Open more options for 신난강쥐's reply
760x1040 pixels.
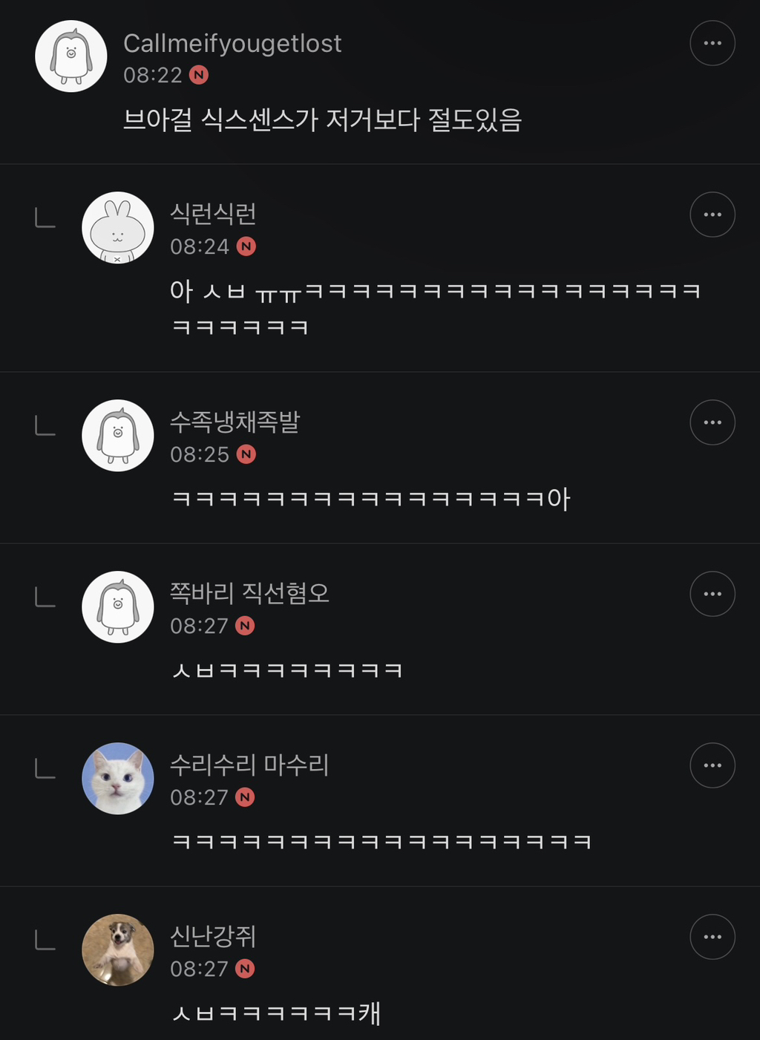(712, 937)
